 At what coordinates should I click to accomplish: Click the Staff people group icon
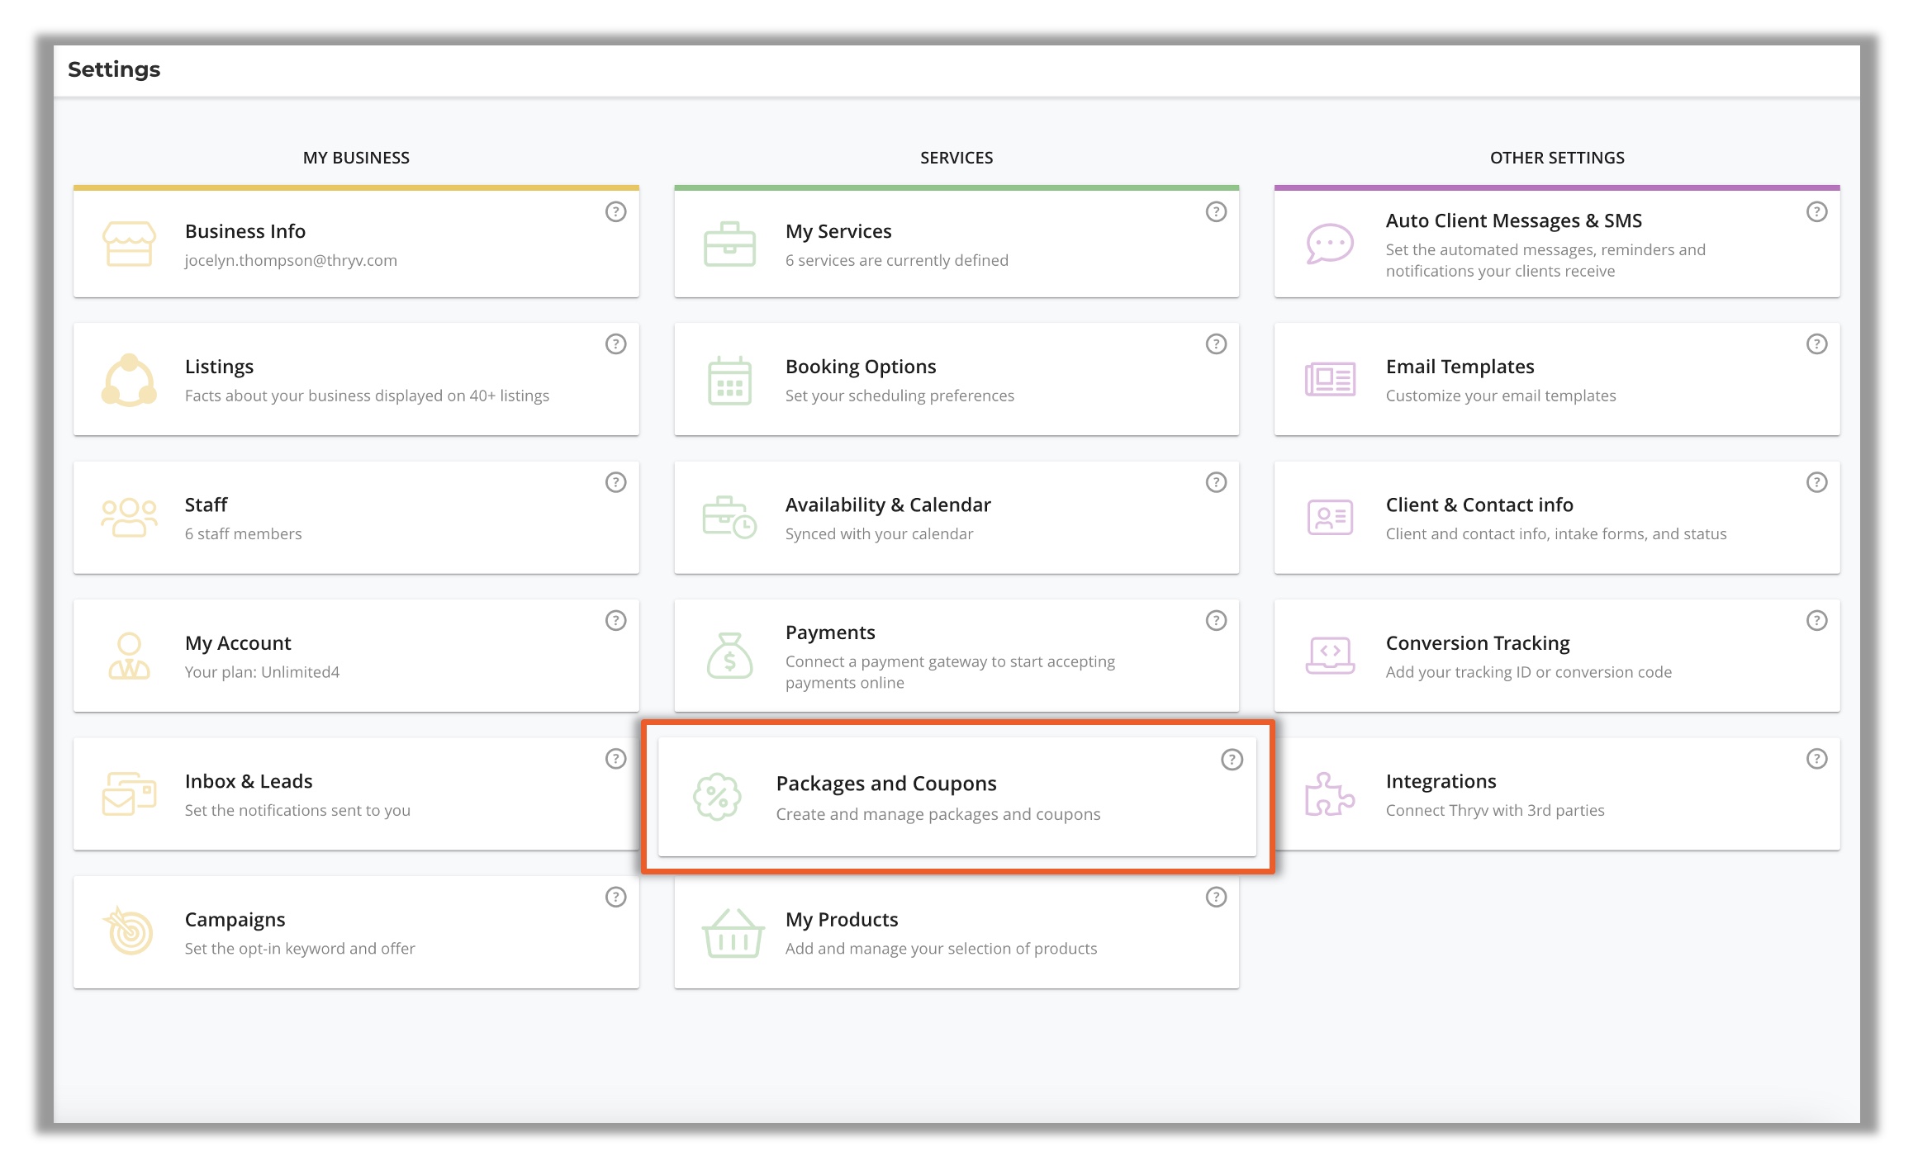click(x=129, y=518)
